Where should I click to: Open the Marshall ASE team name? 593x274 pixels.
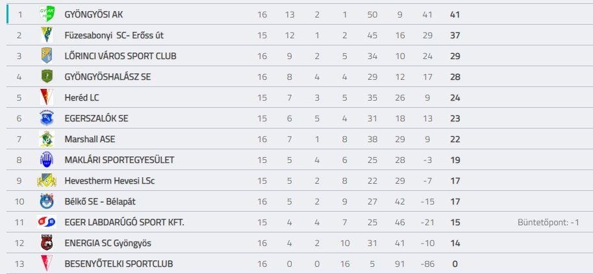[x=90, y=140]
